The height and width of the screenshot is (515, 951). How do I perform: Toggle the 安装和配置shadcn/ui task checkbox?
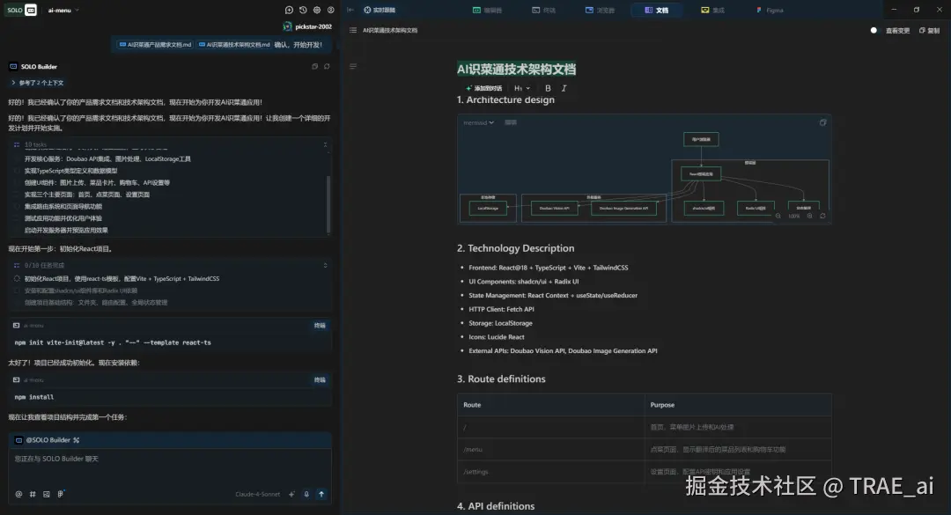tap(17, 291)
